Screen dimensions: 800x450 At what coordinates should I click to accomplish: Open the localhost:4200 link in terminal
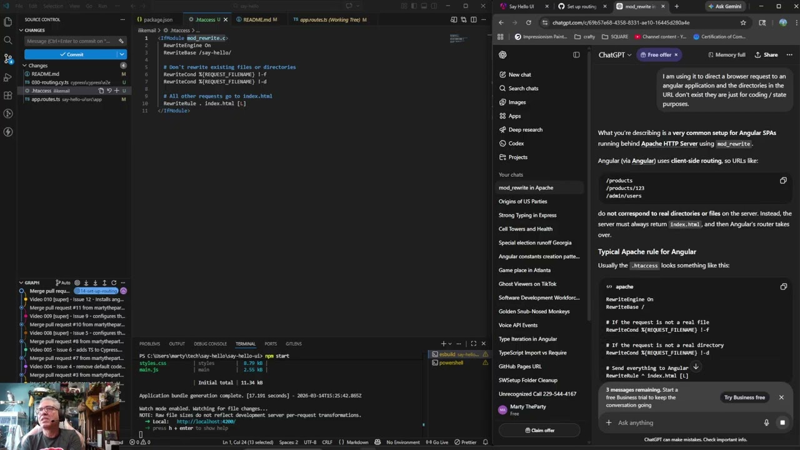(206, 422)
